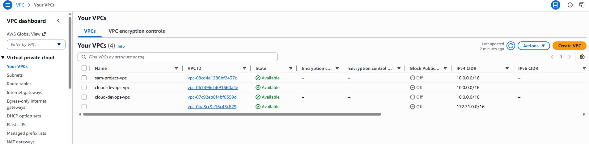Click the sam-project-vpc name cell
The height and width of the screenshot is (144, 589).
coord(111,78)
